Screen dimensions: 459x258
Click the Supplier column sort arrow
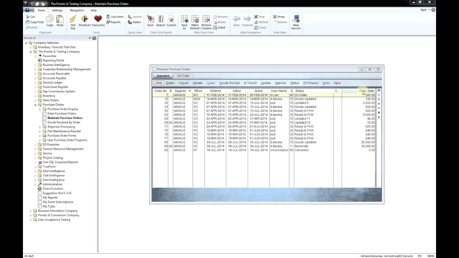(190, 91)
